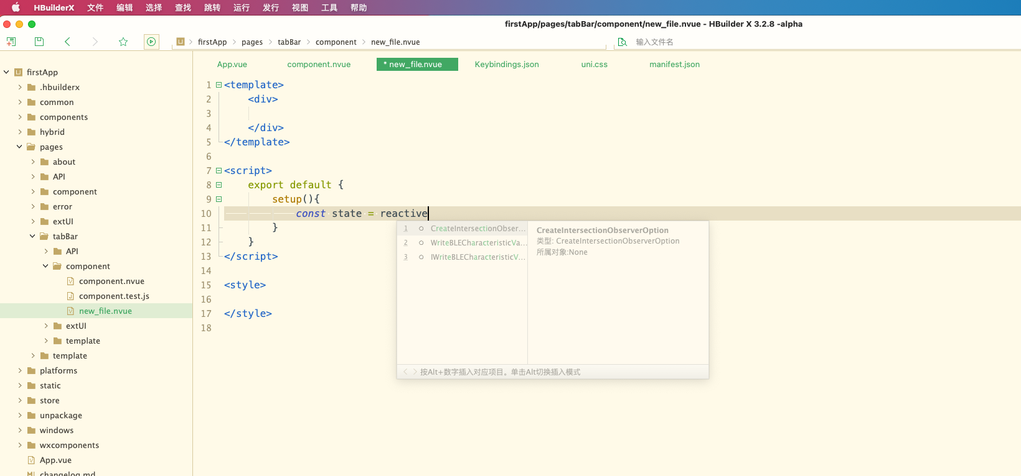The image size is (1021, 476).
Task: Collapse the firstApp project root
Action: click(x=6, y=72)
